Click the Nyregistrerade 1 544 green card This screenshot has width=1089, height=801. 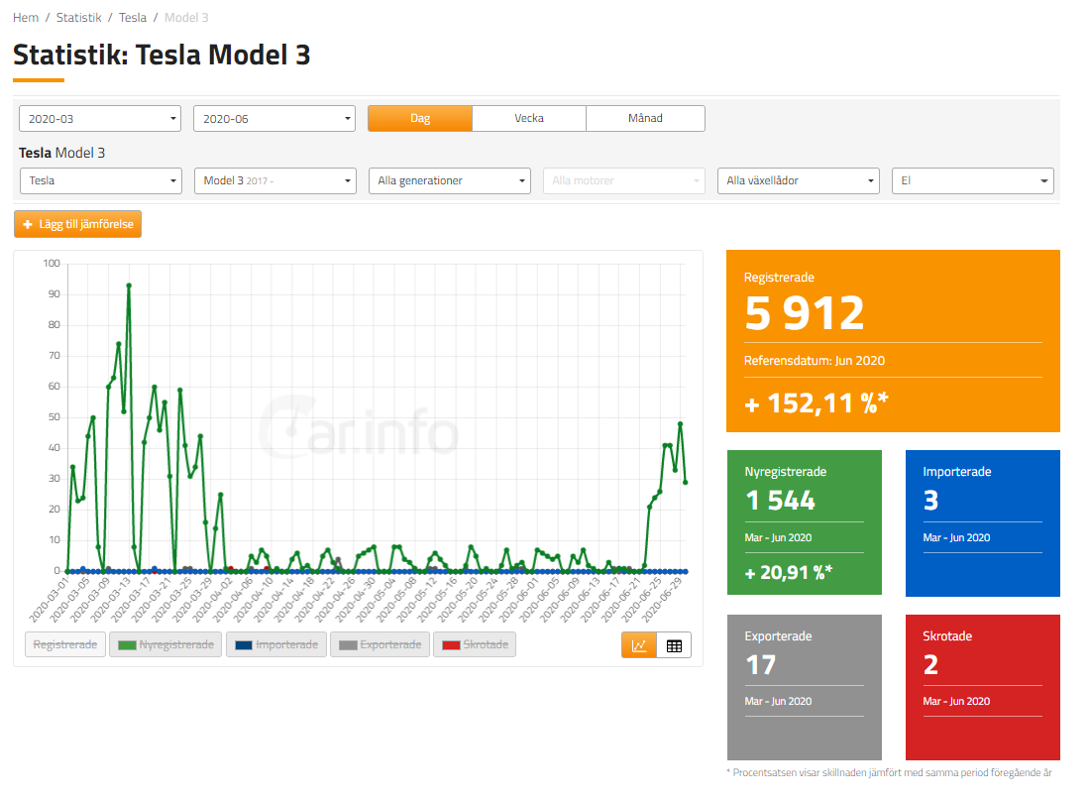(x=805, y=522)
